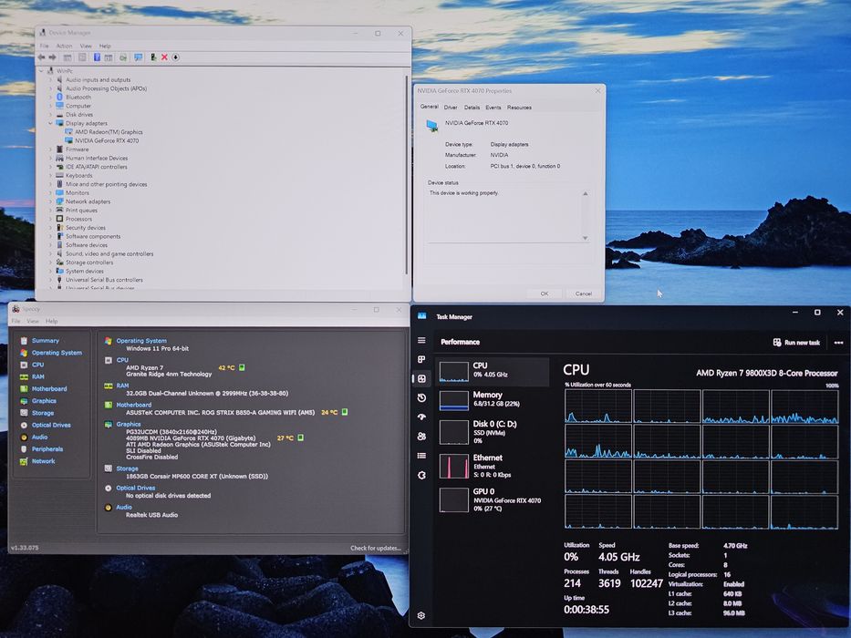The width and height of the screenshot is (851, 638).
Task: Select Performance page icon in Task Manager sidebar
Action: (421, 378)
